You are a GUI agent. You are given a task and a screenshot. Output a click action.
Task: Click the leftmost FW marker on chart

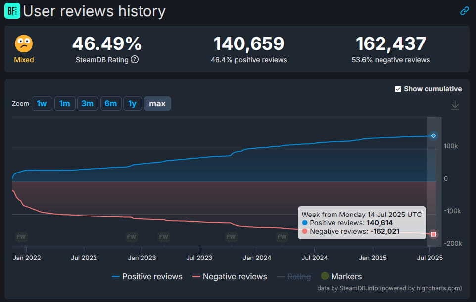pyautogui.click(x=21, y=237)
